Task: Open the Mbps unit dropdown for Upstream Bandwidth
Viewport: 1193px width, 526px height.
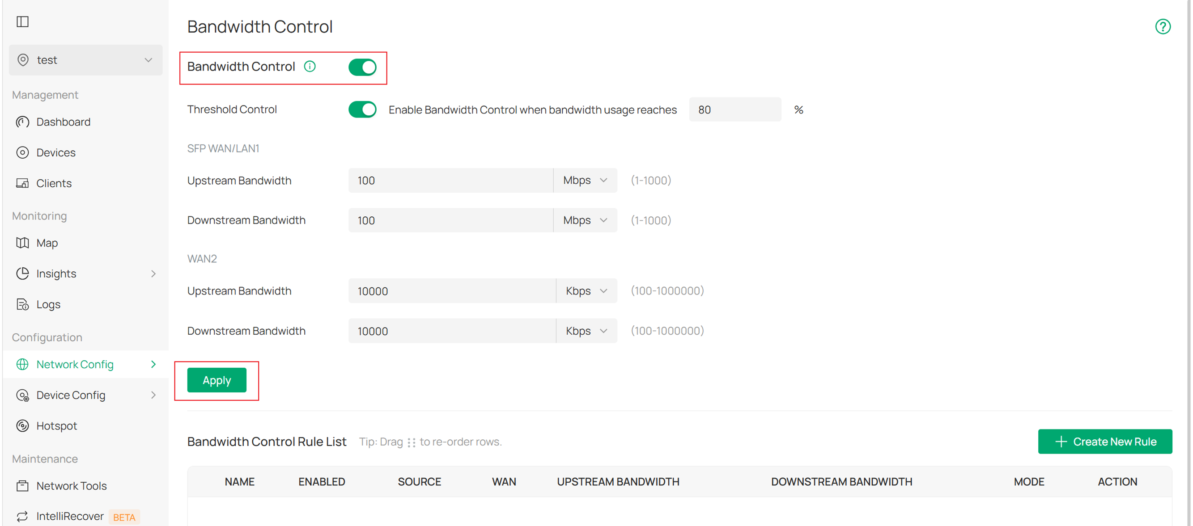Action: pyautogui.click(x=585, y=181)
